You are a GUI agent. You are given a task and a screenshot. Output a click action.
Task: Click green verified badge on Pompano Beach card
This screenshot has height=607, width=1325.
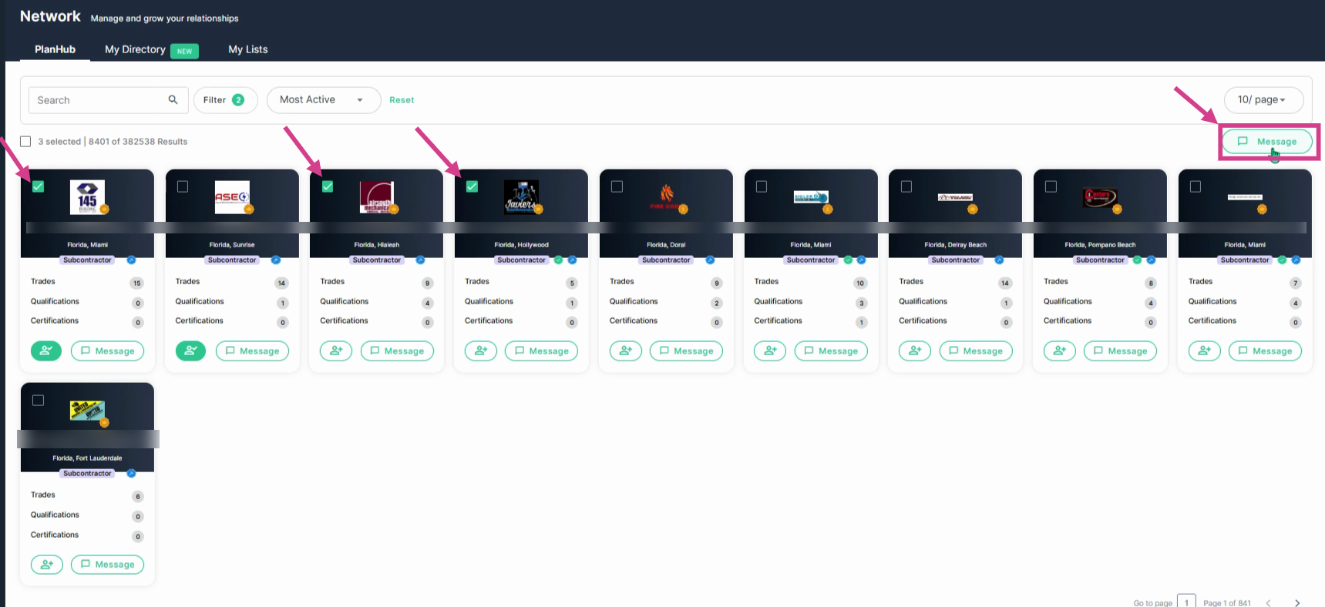(1137, 260)
